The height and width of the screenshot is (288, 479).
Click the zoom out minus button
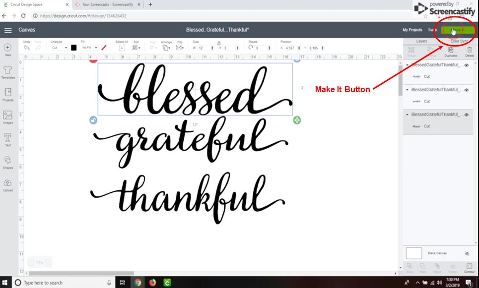tap(31, 262)
